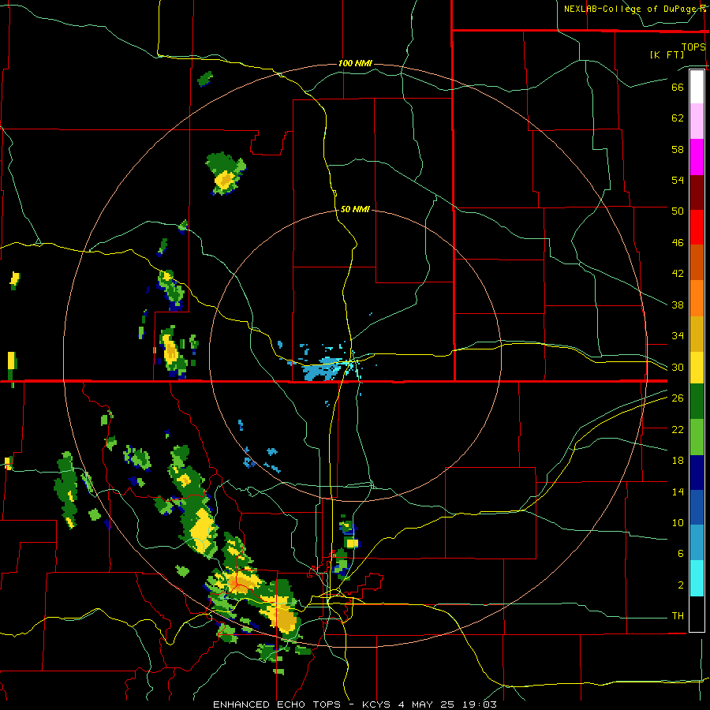
Task: Click the 42 legend value
Action: tap(678, 274)
